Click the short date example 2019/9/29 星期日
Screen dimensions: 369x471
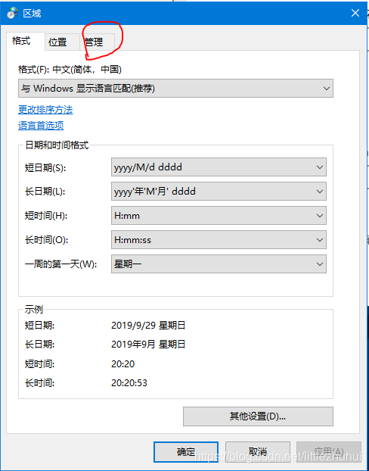[x=148, y=326]
